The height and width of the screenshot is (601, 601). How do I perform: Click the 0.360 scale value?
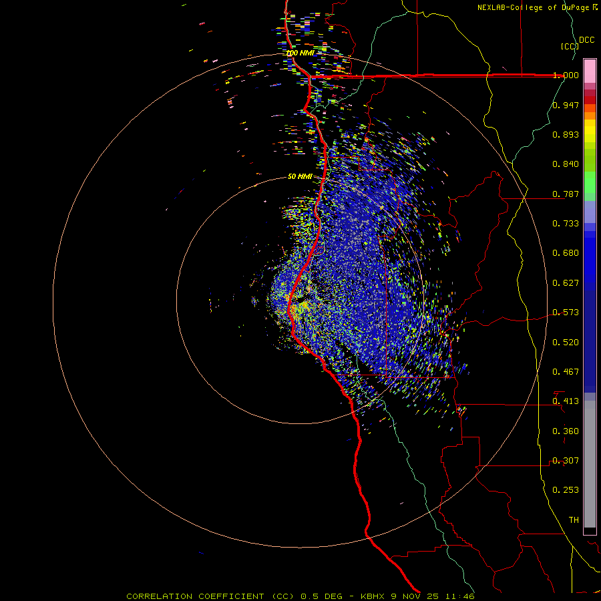(566, 431)
